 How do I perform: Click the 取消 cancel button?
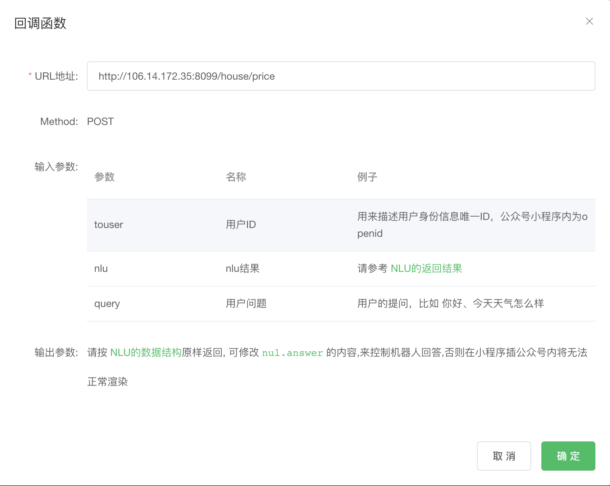pos(504,456)
